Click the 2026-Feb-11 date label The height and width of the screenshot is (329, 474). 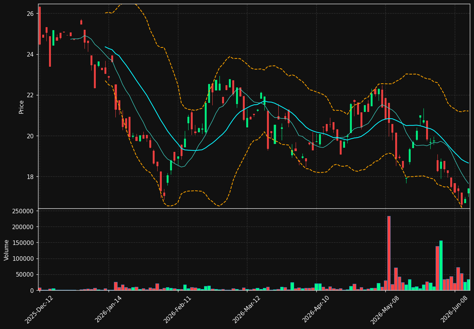pyautogui.click(x=178, y=309)
